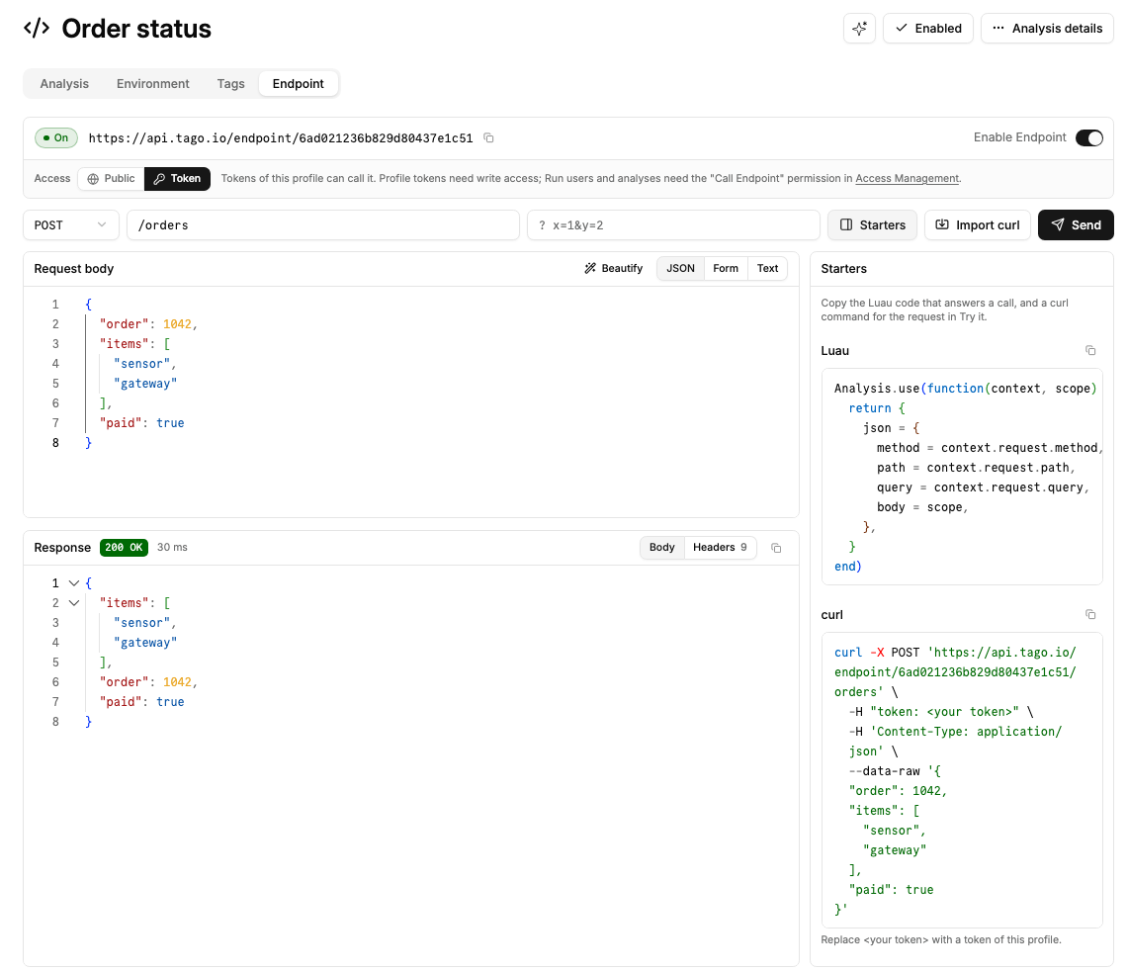Screen dimensions: 1127x972
Task: Open the Analysis tab
Action: (x=64, y=84)
